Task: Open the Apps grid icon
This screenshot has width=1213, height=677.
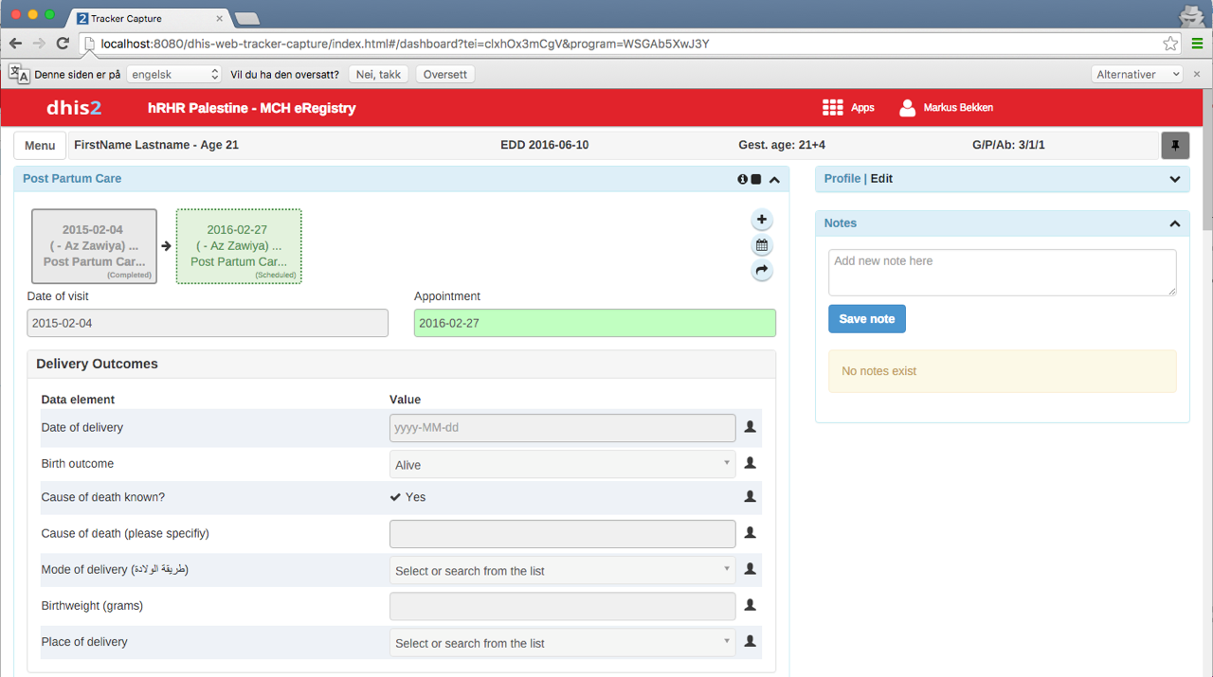Action: [x=832, y=107]
